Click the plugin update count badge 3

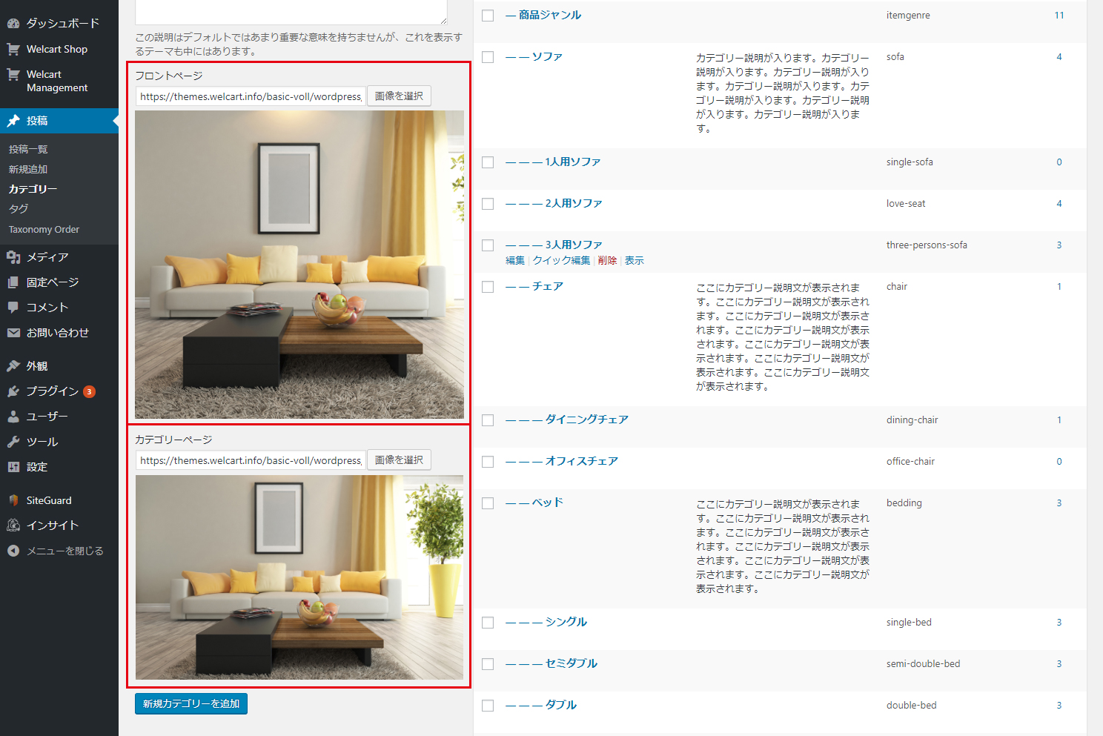tap(89, 391)
